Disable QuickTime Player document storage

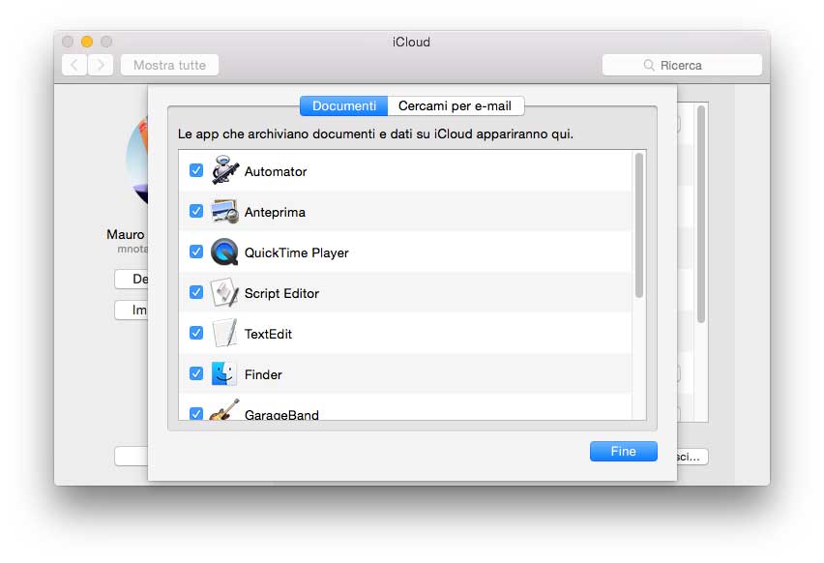click(196, 252)
